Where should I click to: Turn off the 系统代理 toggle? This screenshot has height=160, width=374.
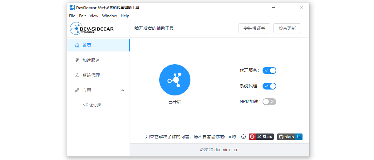tap(269, 86)
